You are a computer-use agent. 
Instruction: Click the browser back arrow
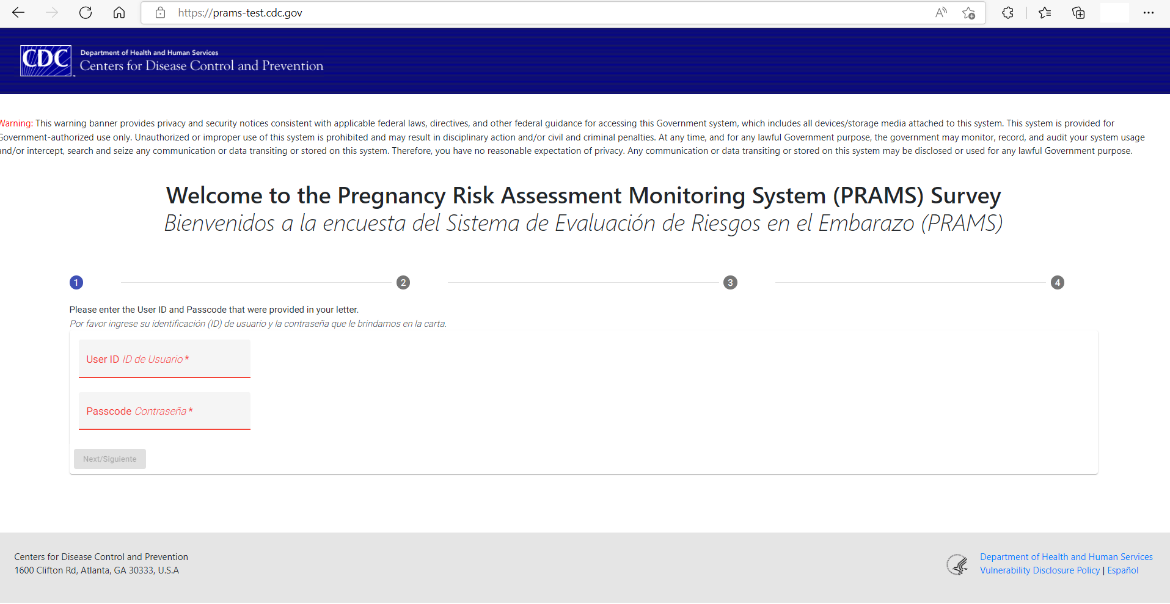click(18, 13)
